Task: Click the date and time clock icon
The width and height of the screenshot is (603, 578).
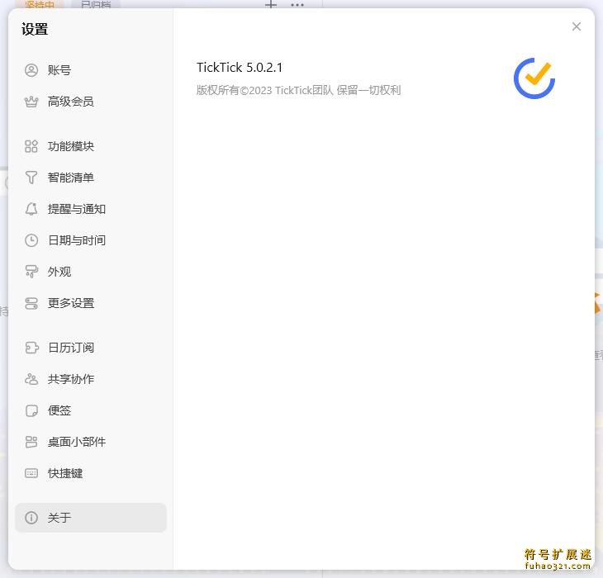Action: point(31,240)
